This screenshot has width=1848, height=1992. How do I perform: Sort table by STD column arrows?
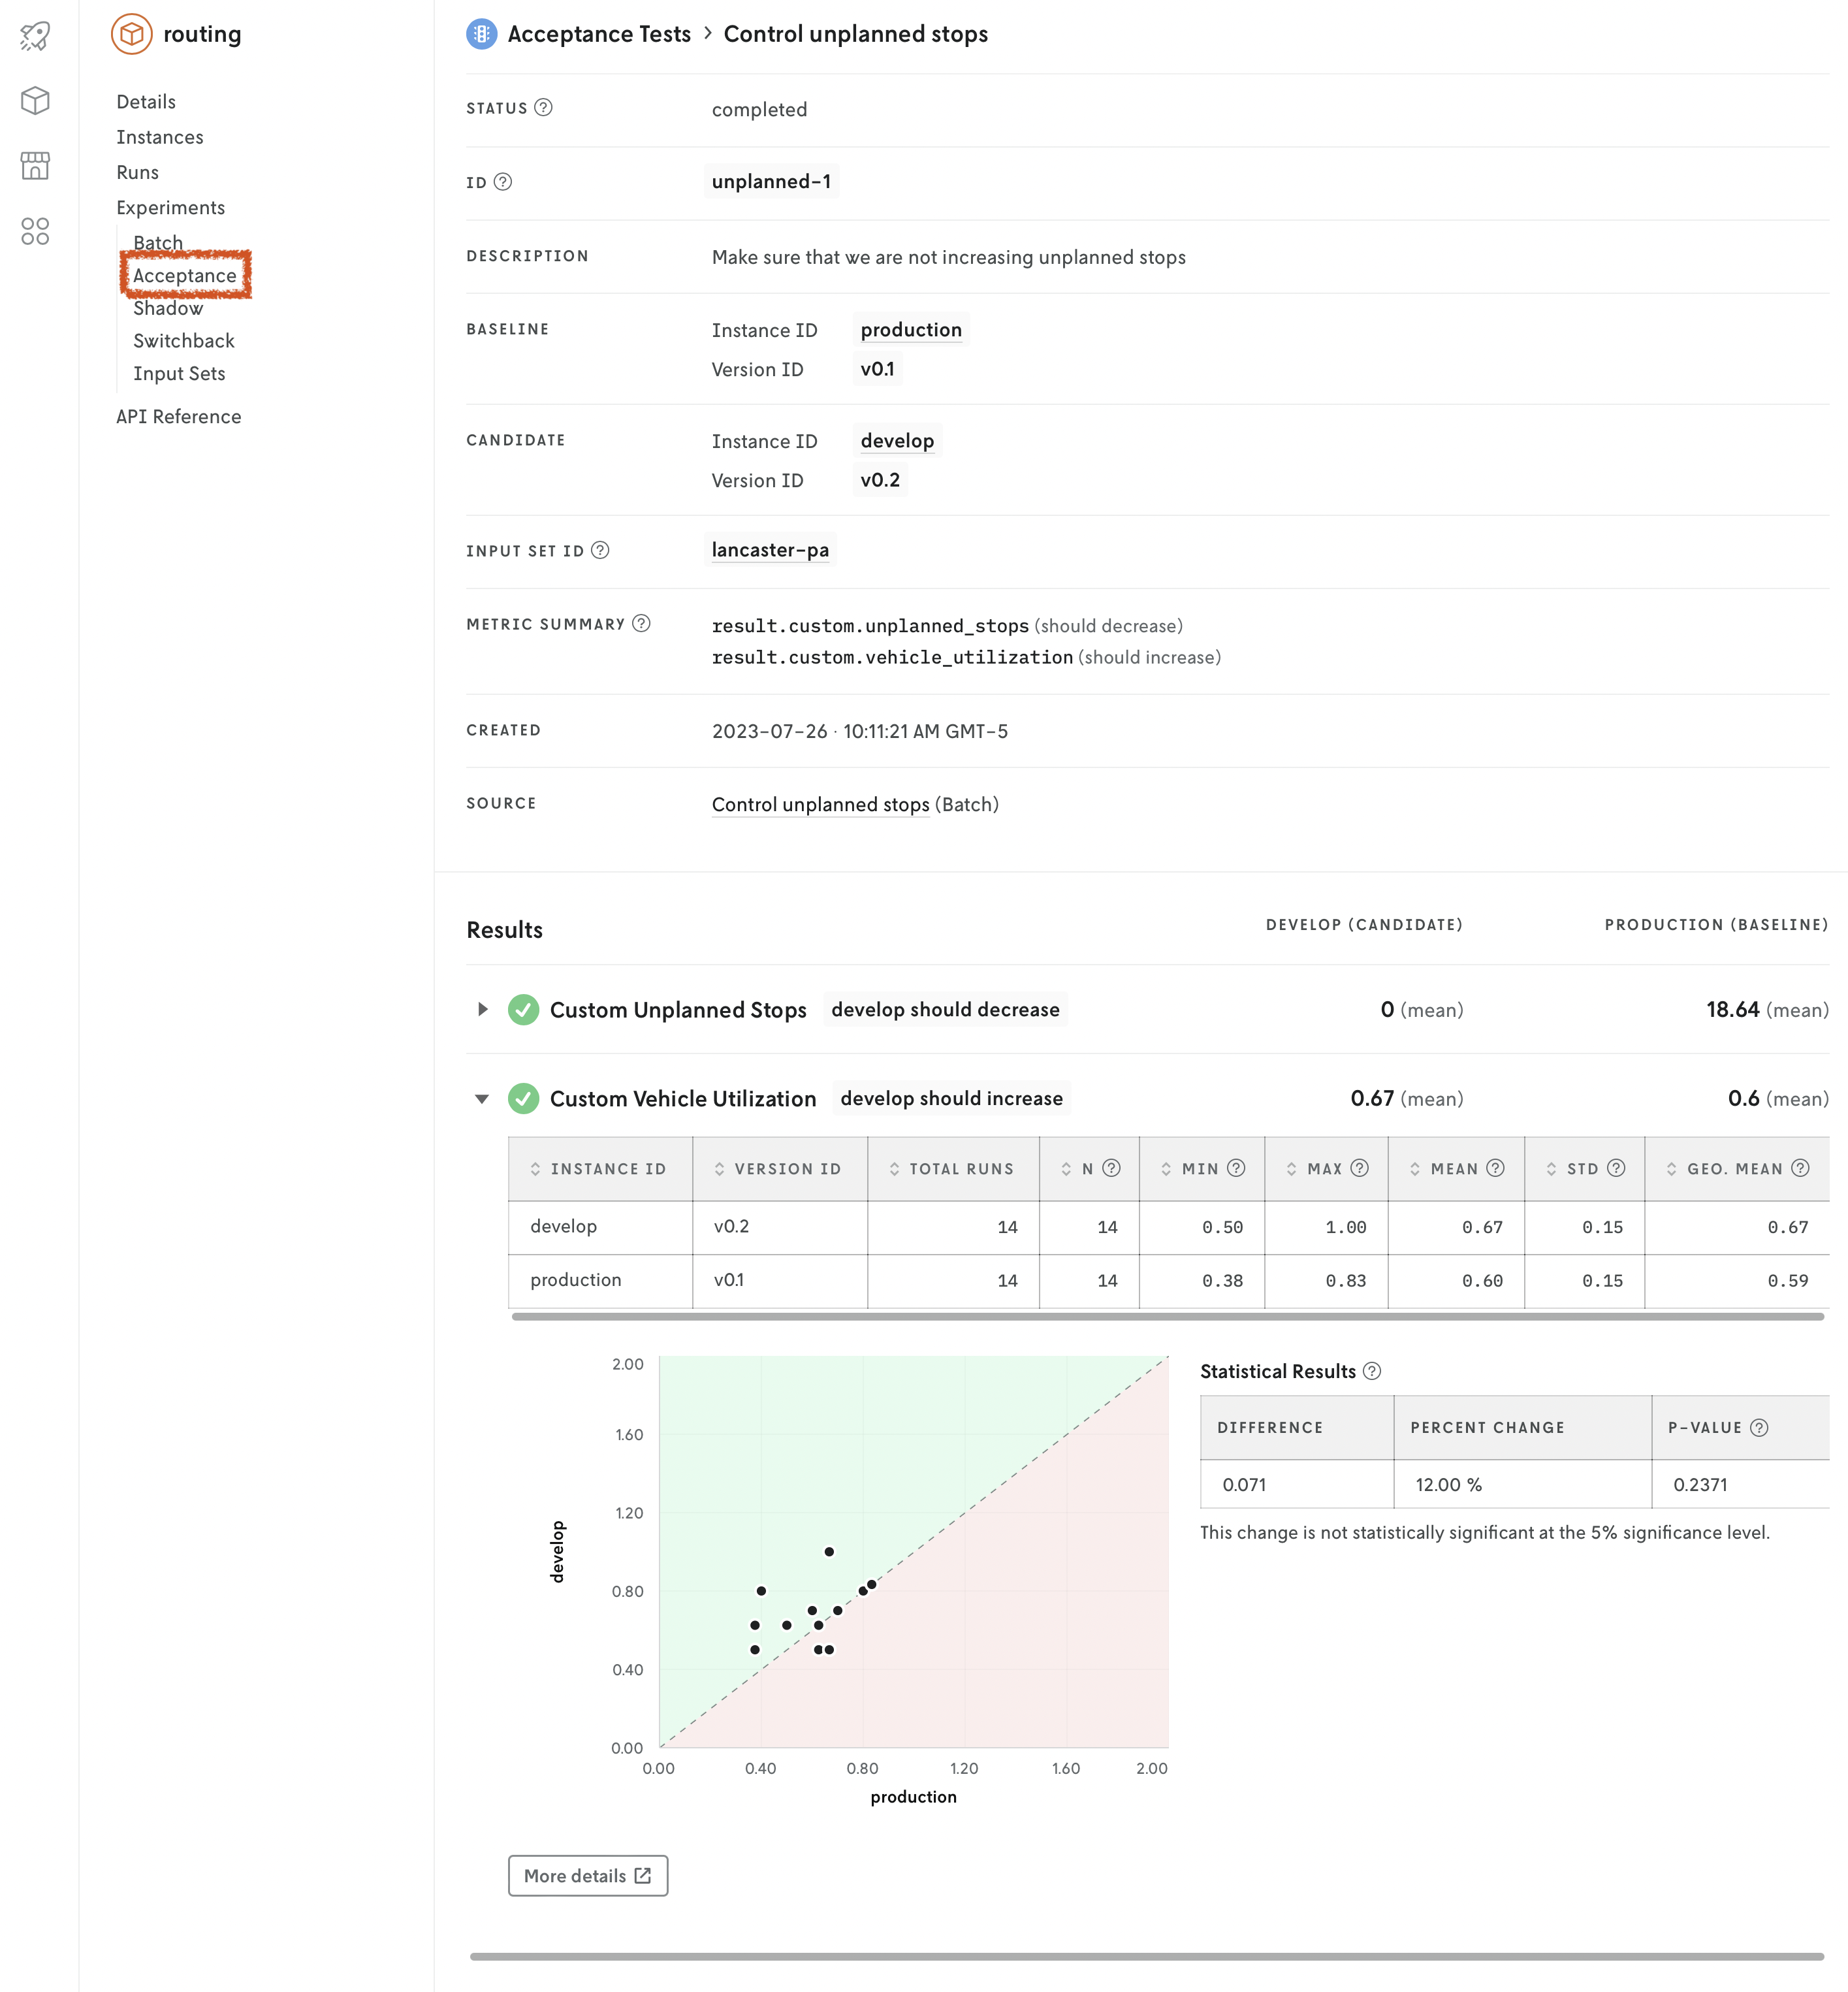coord(1551,1169)
